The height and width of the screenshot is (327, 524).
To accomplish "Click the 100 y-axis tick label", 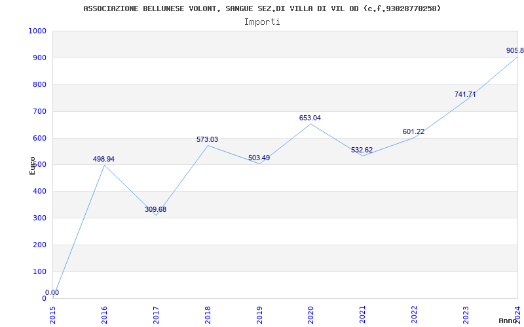I will (39, 271).
